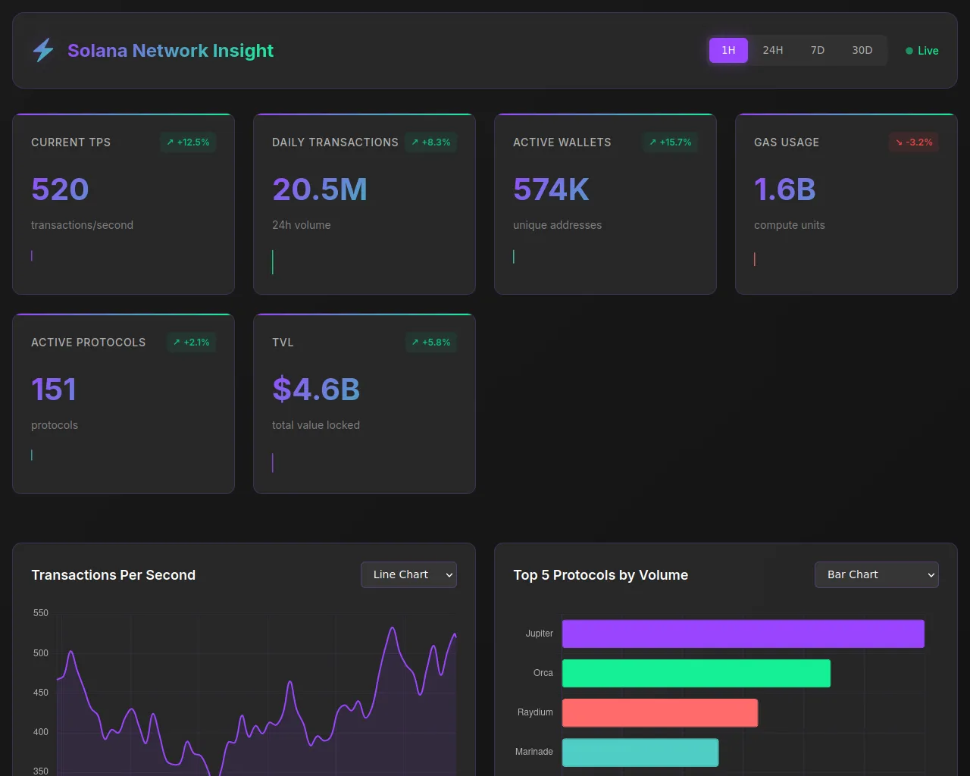Click the 400 y-axis label
Viewport: 970px width, 776px height.
point(41,732)
